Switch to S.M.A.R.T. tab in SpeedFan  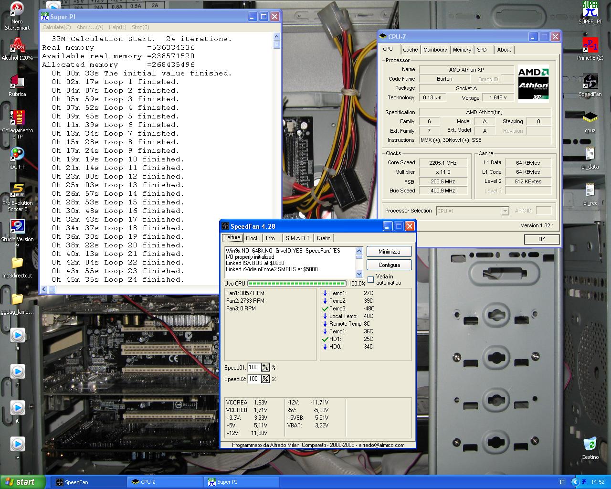[x=298, y=238]
